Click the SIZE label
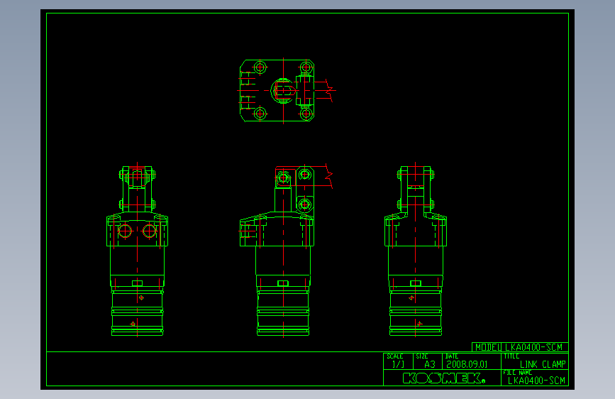 click(421, 356)
